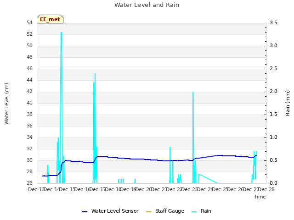Click the 32 tick on water level axis
The image size is (294, 220).
pyautogui.click(x=29, y=148)
